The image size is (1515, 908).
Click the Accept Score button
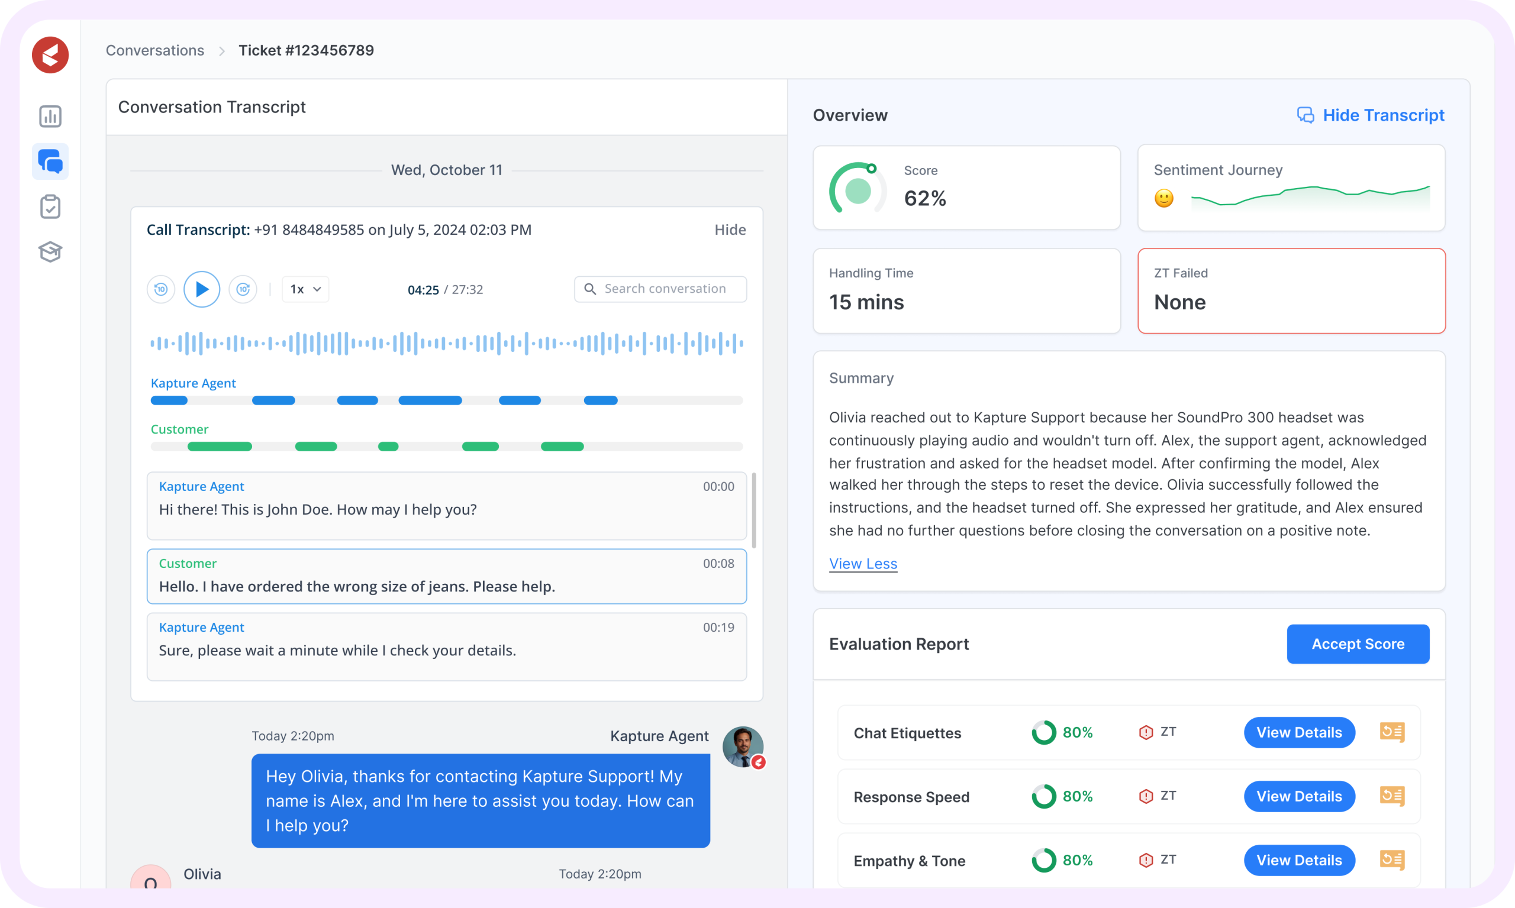click(x=1357, y=644)
